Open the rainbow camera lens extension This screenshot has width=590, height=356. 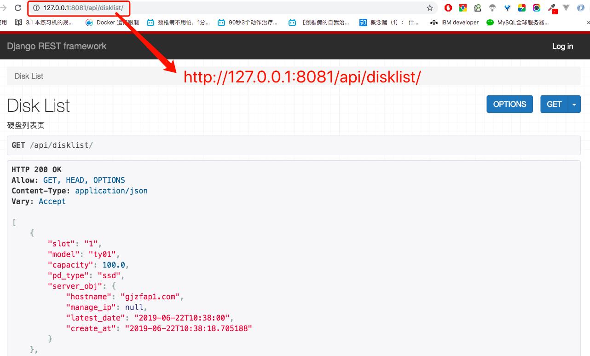click(x=537, y=8)
